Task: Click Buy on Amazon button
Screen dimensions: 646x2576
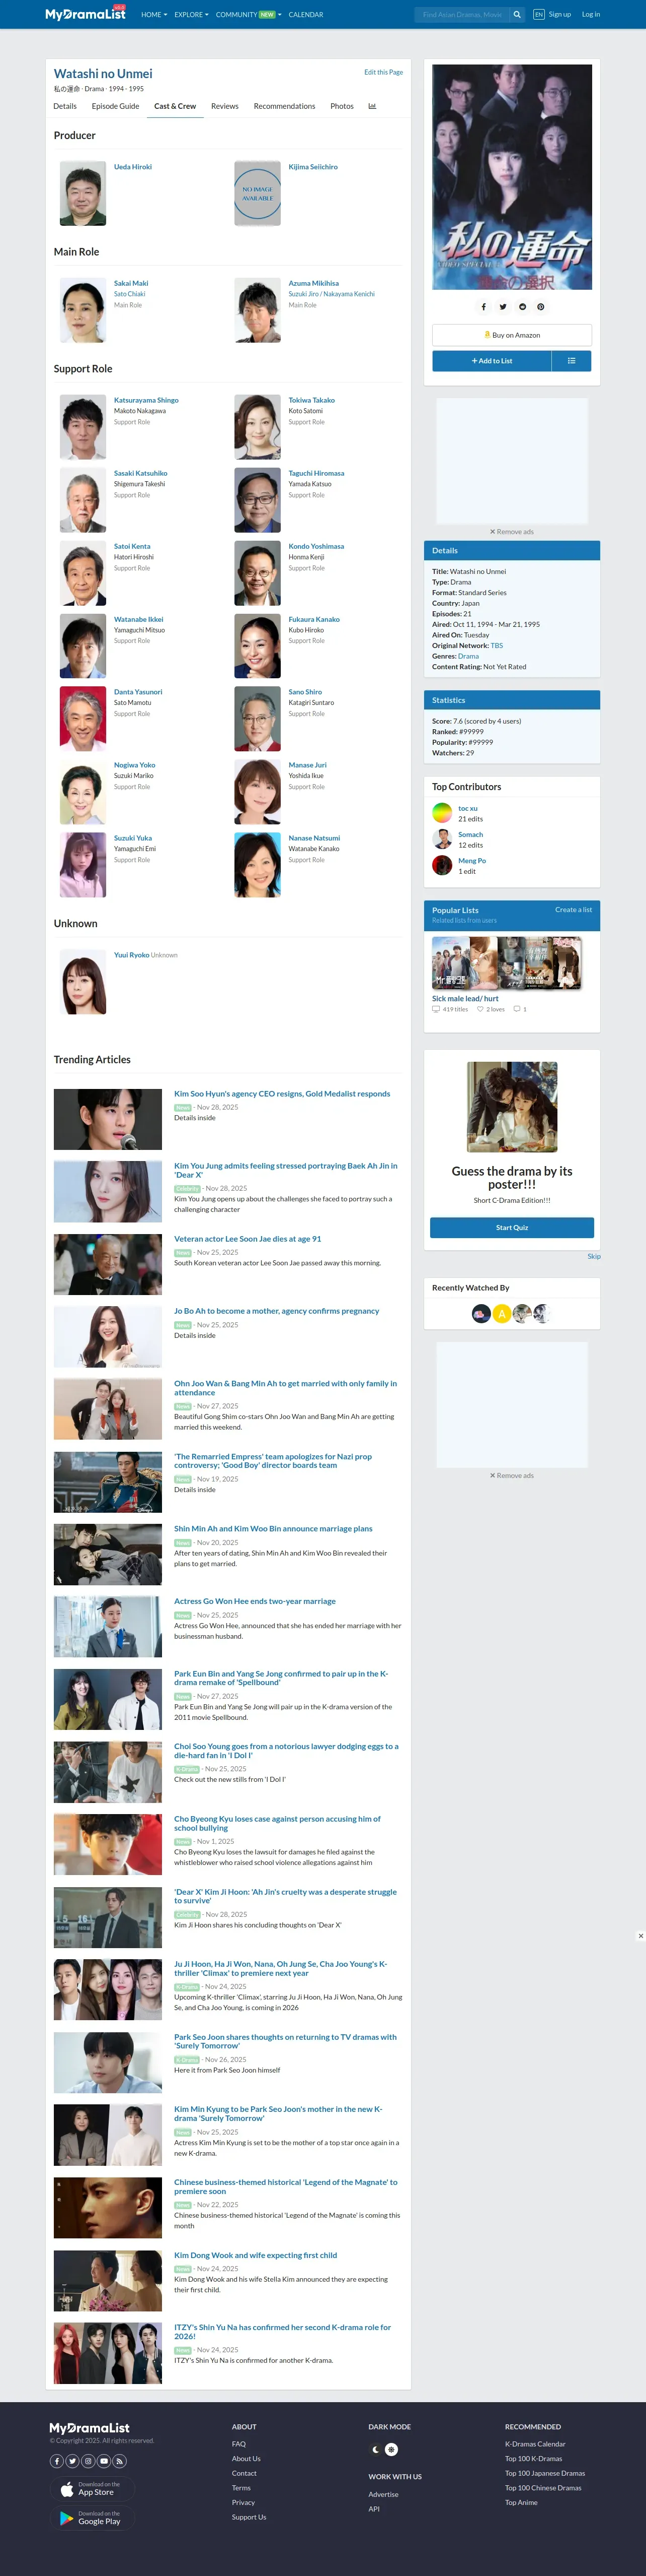Action: coord(512,335)
